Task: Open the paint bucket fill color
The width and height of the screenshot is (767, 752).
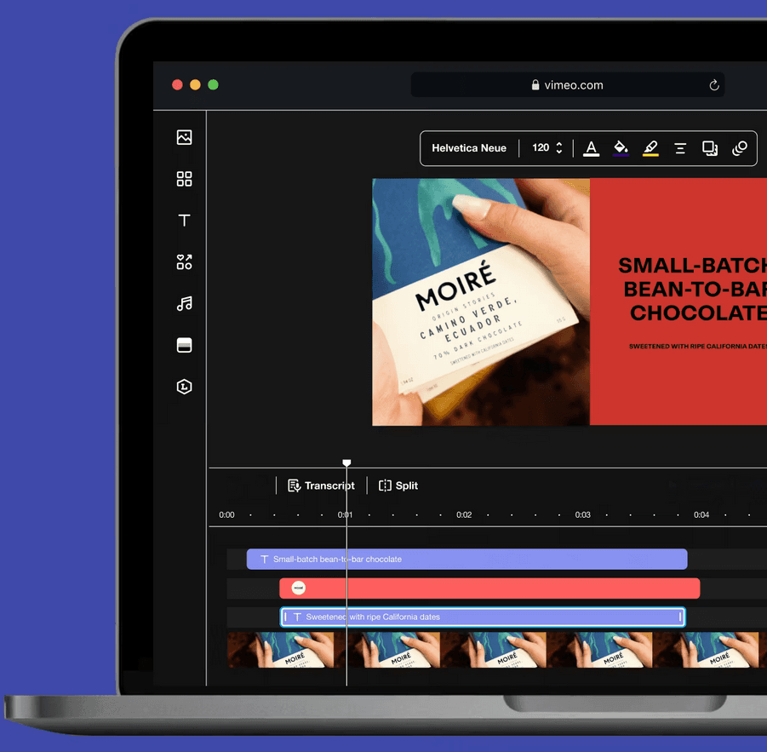Action: click(621, 148)
